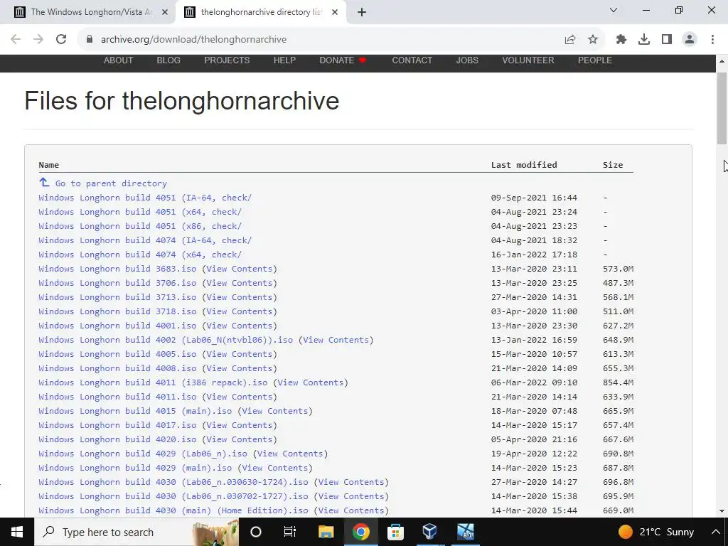This screenshot has height=546, width=728.
Task: Open PEOPLE in the archive.org nav
Action: (595, 60)
